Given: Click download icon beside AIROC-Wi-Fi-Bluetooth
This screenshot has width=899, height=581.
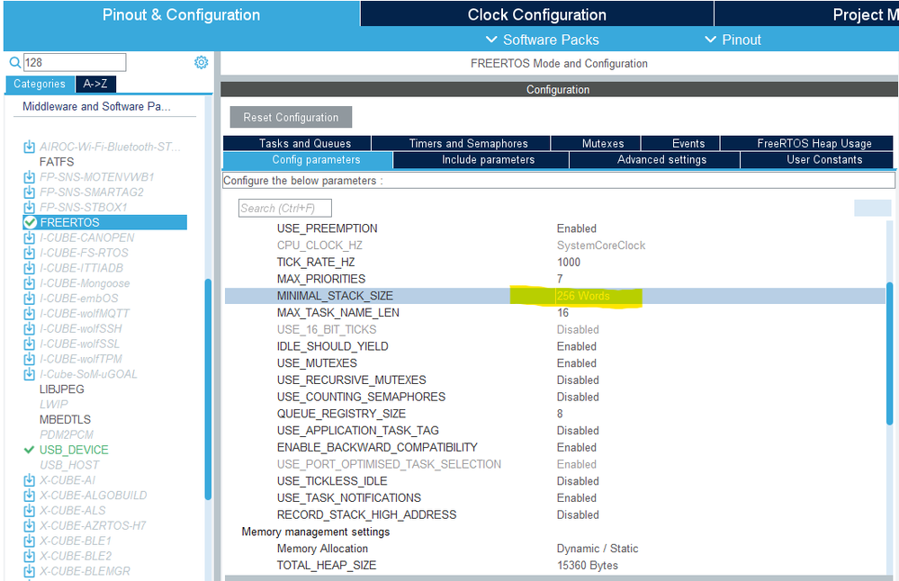Looking at the screenshot, I should tap(29, 147).
